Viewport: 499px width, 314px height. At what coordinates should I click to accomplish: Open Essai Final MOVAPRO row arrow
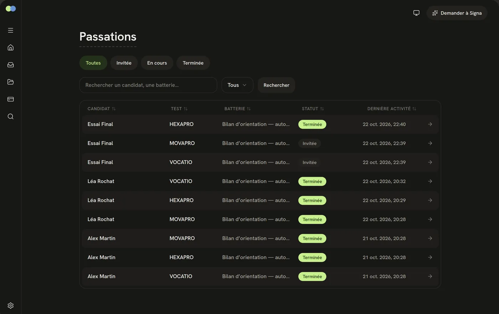tap(430, 143)
